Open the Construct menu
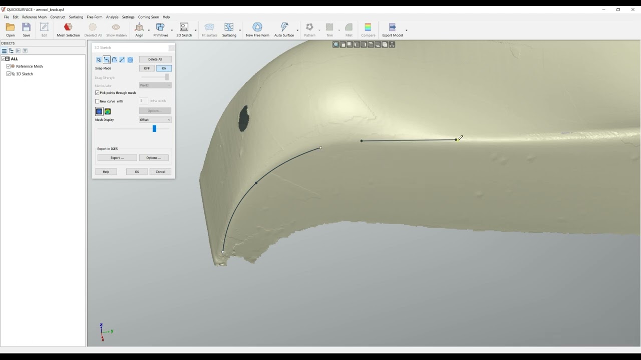Image resolution: width=641 pixels, height=360 pixels. point(58,17)
